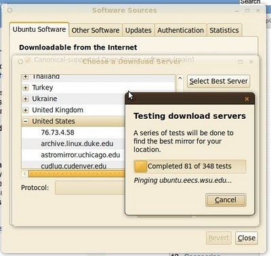Cancel the download server testing
The width and height of the screenshot is (271, 256).
(x=226, y=200)
